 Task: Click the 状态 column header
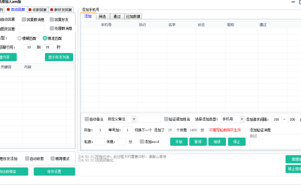[201, 24]
